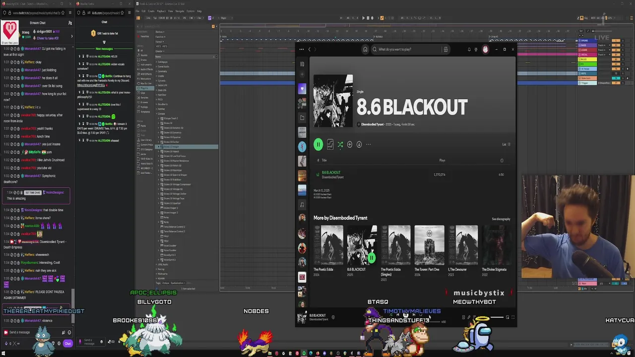This screenshot has width=635, height=357.
Task: Add 8.6 BLACKOUT to library plus icon
Action: [350, 144]
